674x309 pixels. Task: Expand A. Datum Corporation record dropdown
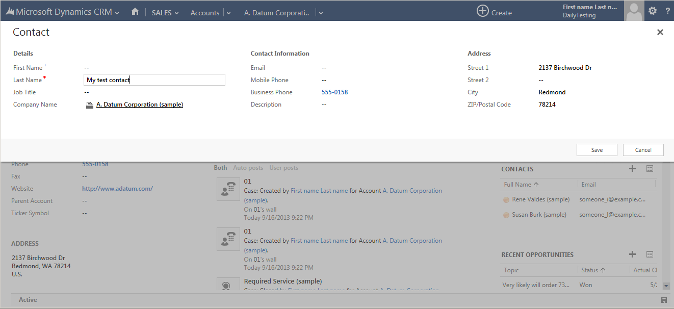pyautogui.click(x=321, y=13)
